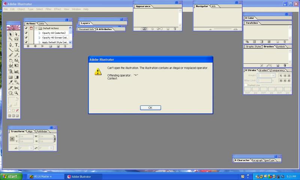Cycle Character panel view with tab arrows

point(236,160)
